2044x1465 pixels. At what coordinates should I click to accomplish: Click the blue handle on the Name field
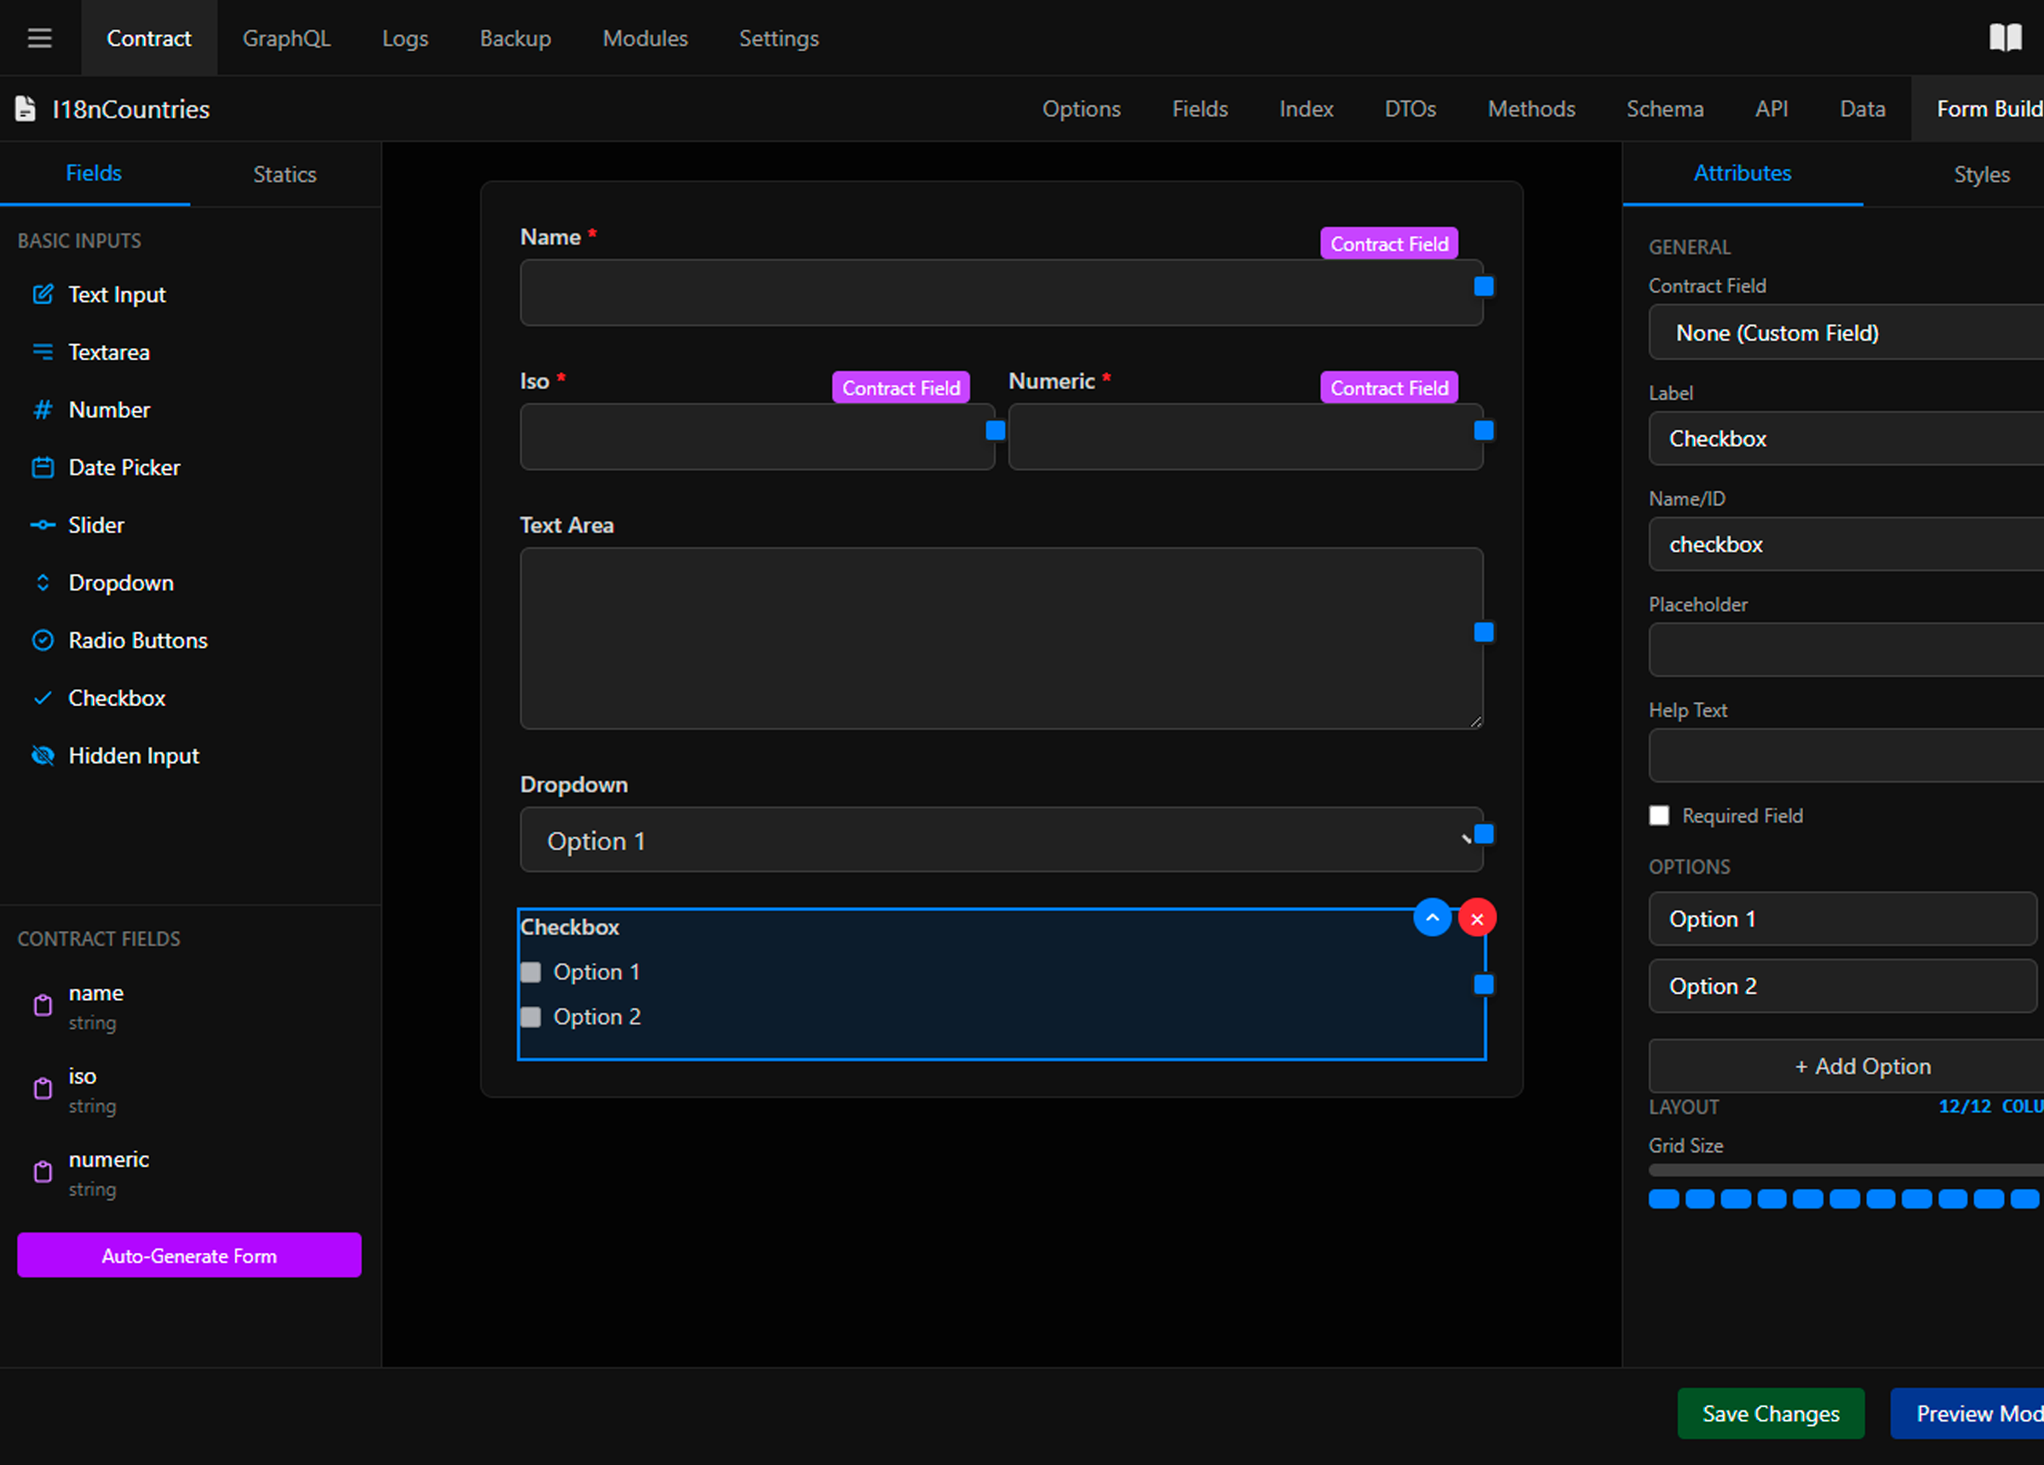pyautogui.click(x=1484, y=287)
